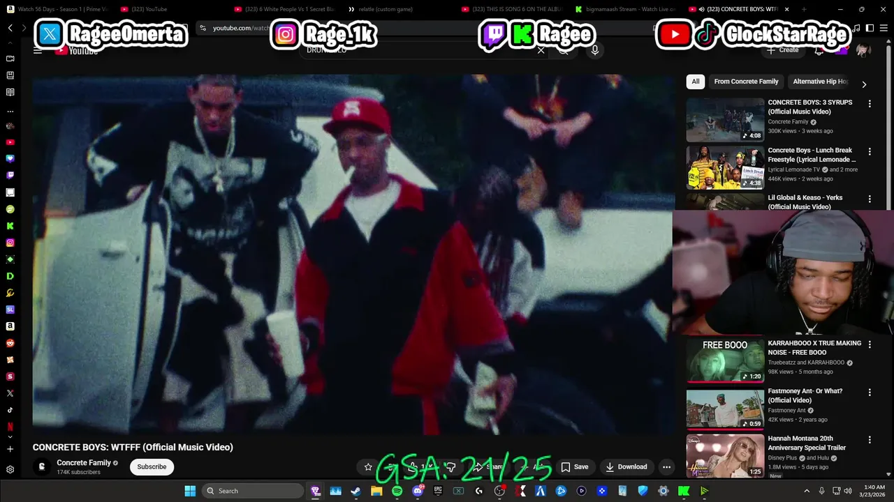The height and width of the screenshot is (502, 894).
Task: Go back with the browser back arrow
Action: (10, 28)
